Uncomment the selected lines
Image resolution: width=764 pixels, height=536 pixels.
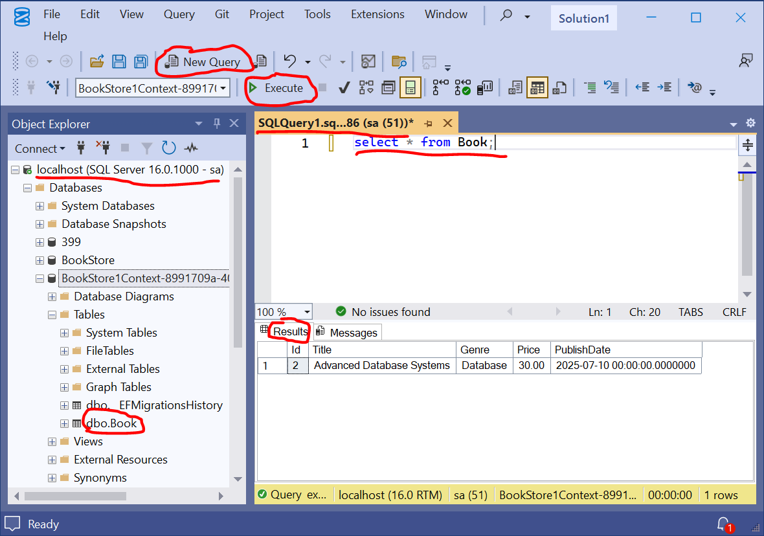(611, 87)
